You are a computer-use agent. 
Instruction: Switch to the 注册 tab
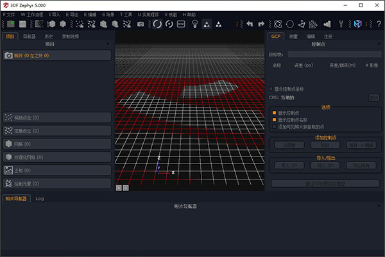[328, 37]
